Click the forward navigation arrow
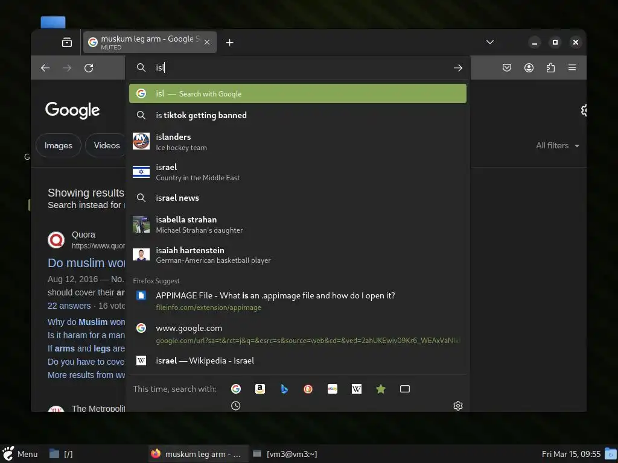This screenshot has height=463, width=618. point(67,68)
